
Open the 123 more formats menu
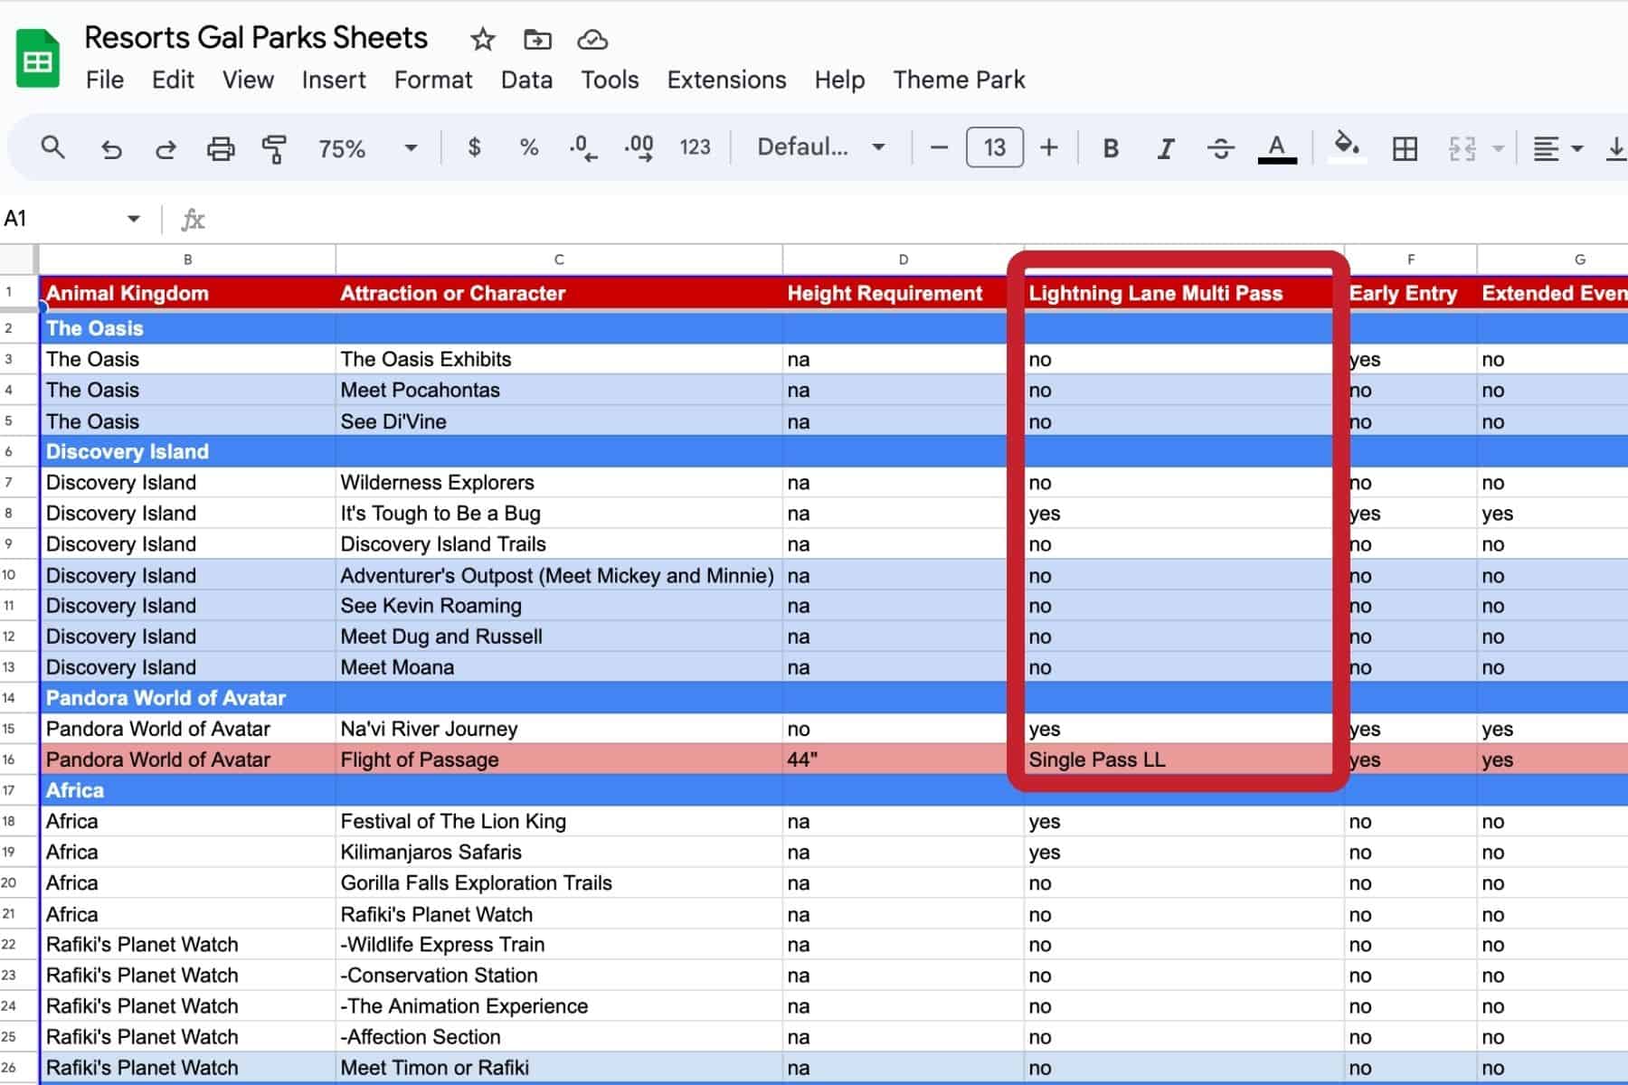(x=695, y=147)
